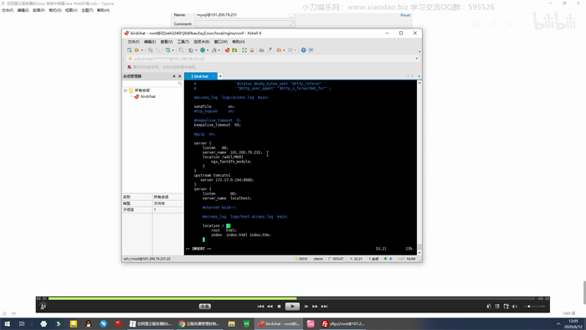Click the skip to previous button in player
Image resolution: width=586 pixels, height=330 pixels.
pyautogui.click(x=260, y=307)
